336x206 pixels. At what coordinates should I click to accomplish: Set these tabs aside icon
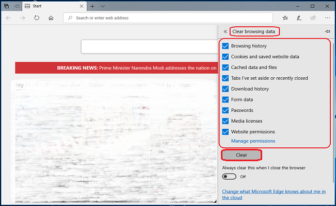17,6
